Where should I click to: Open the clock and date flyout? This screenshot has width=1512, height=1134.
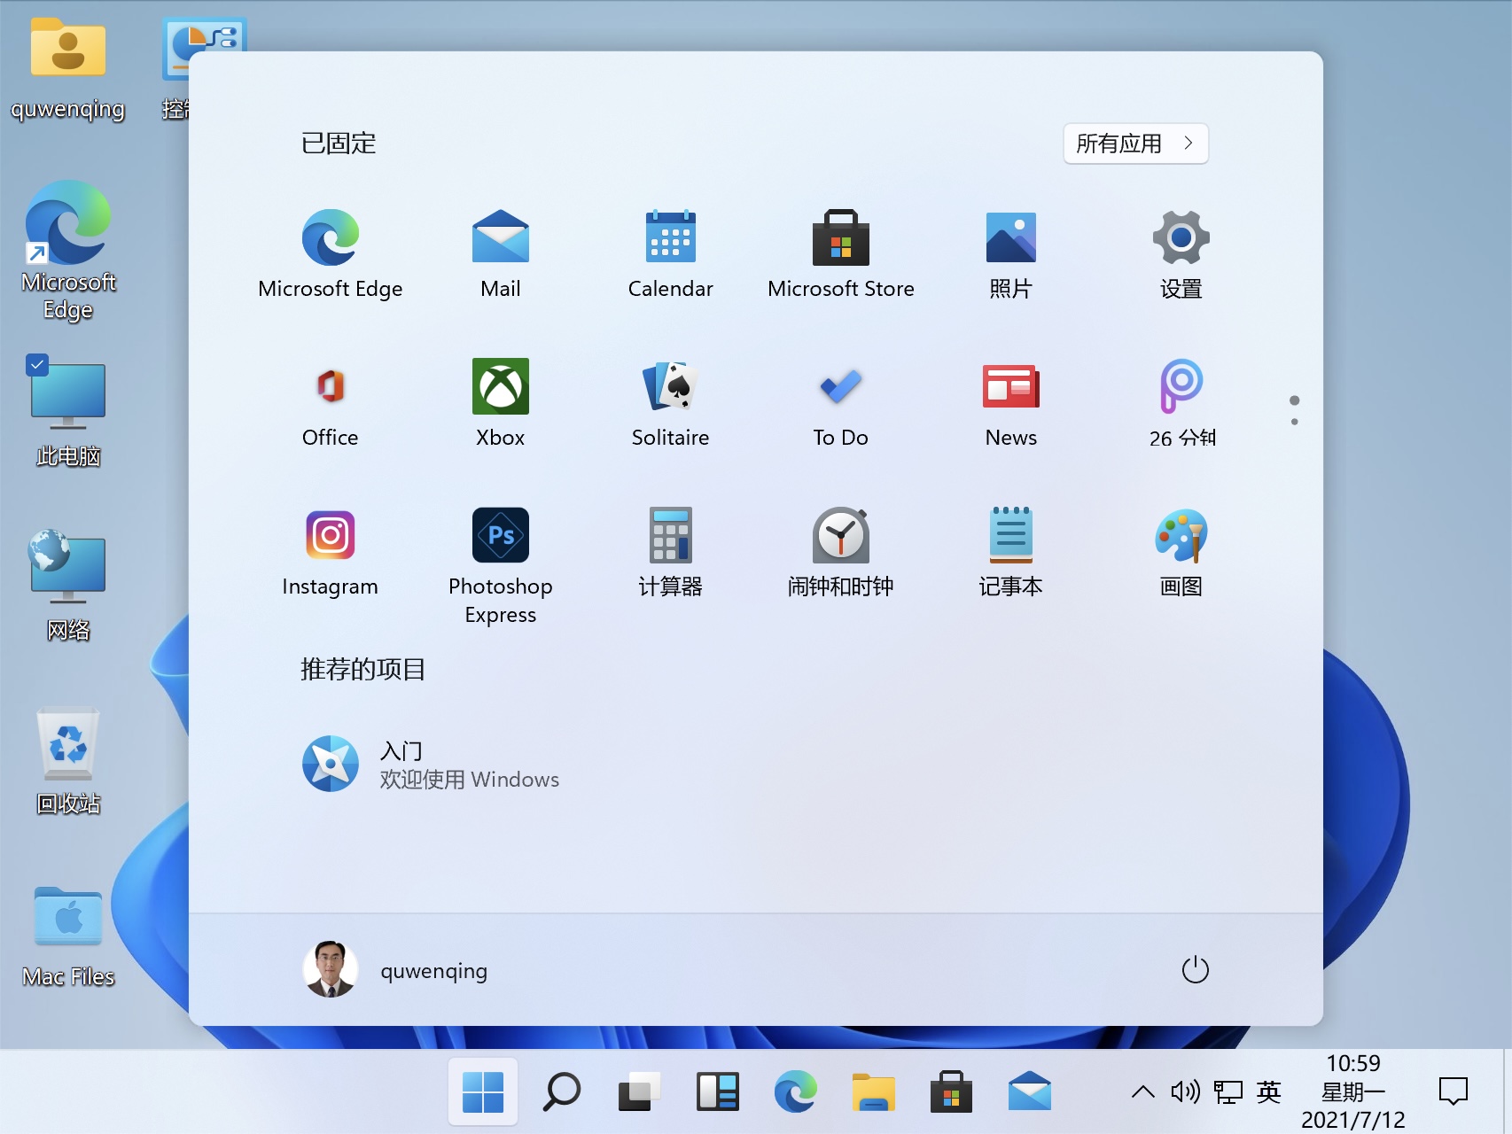tap(1352, 1091)
